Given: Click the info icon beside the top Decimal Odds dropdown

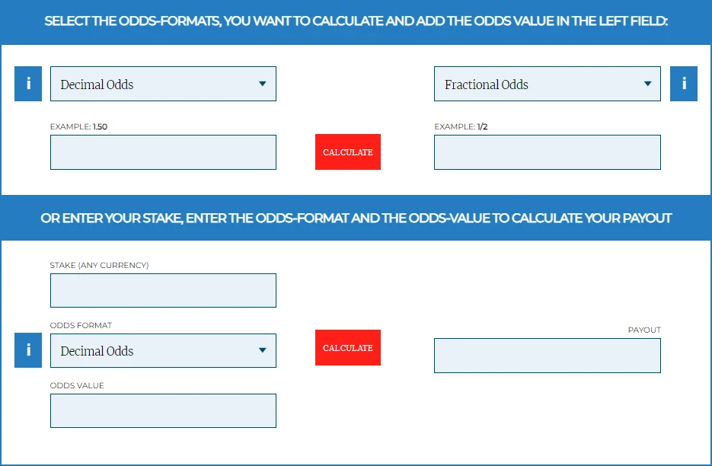Looking at the screenshot, I should 28,84.
